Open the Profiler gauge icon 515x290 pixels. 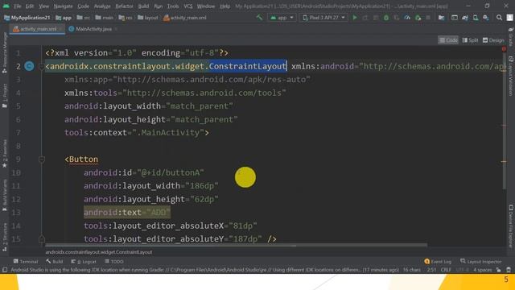(407, 18)
